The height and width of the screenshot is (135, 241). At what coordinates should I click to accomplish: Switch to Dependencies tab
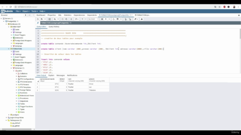[x=79, y=15]
